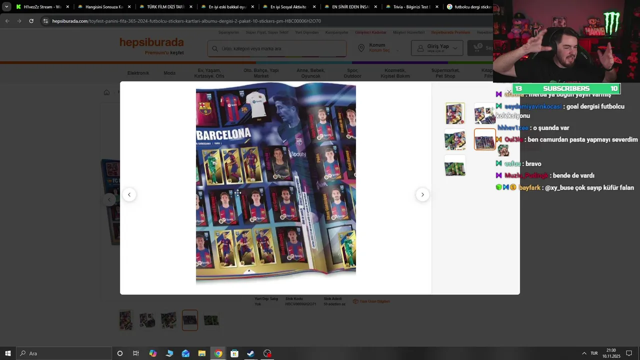The image size is (640, 360).
Task: Open the notification center icon
Action: tap(629, 353)
